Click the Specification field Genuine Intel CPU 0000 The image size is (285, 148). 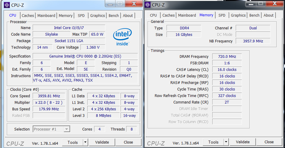pos(85,56)
